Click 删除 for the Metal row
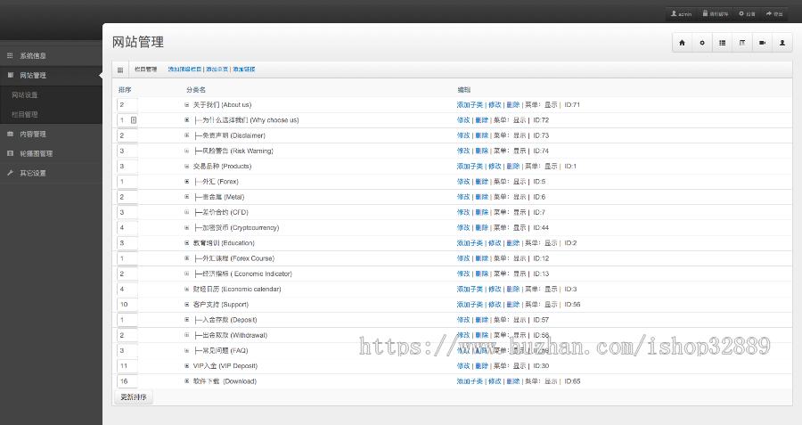 coord(482,197)
